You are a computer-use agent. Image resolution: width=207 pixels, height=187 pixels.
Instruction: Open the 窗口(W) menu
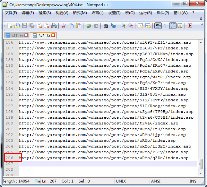180,13
